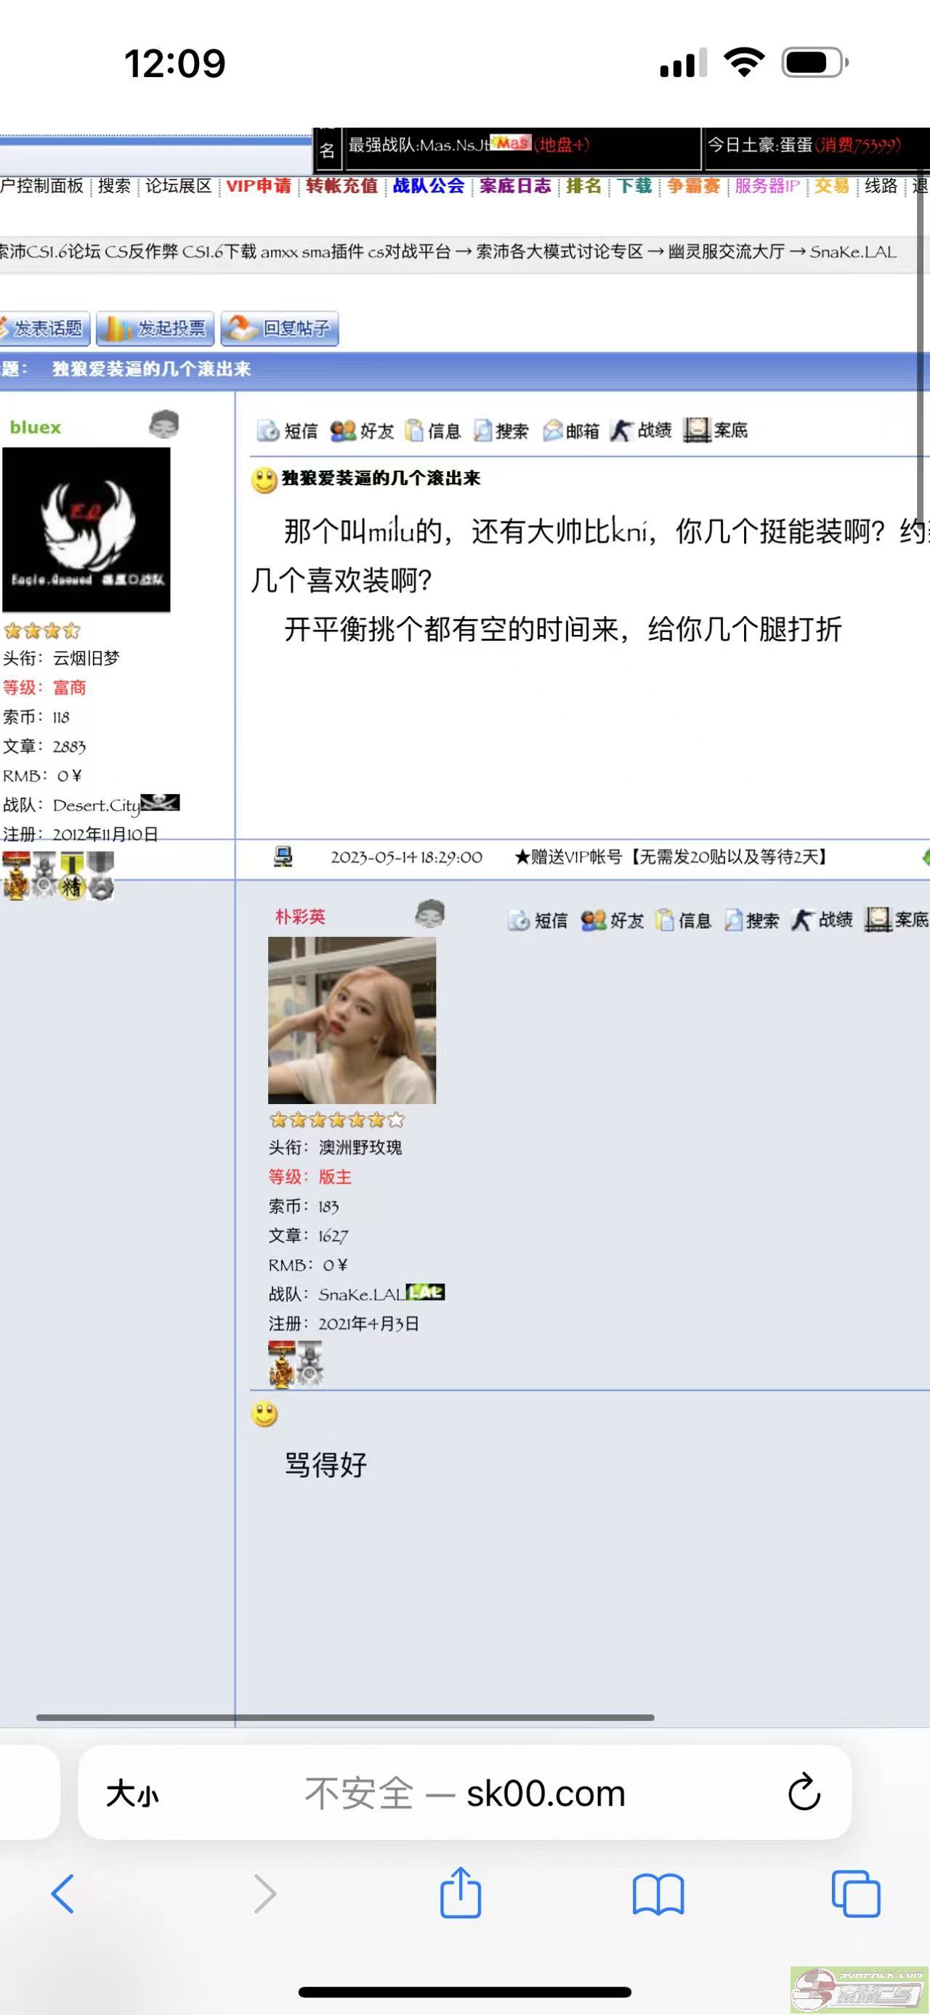The width and height of the screenshot is (930, 2015).
Task: Click 邮箱 icon in bluex's post
Action: click(x=571, y=430)
